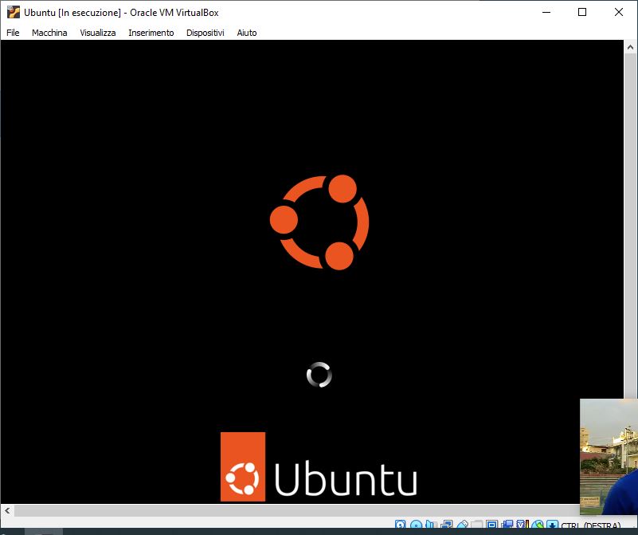Maximize the VirtualBox window
Screen dimensions: 638x535
point(582,12)
